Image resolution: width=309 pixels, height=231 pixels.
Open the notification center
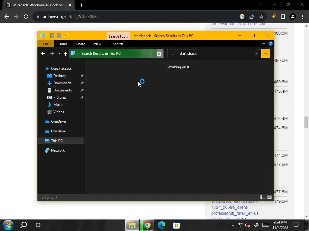coord(296,225)
